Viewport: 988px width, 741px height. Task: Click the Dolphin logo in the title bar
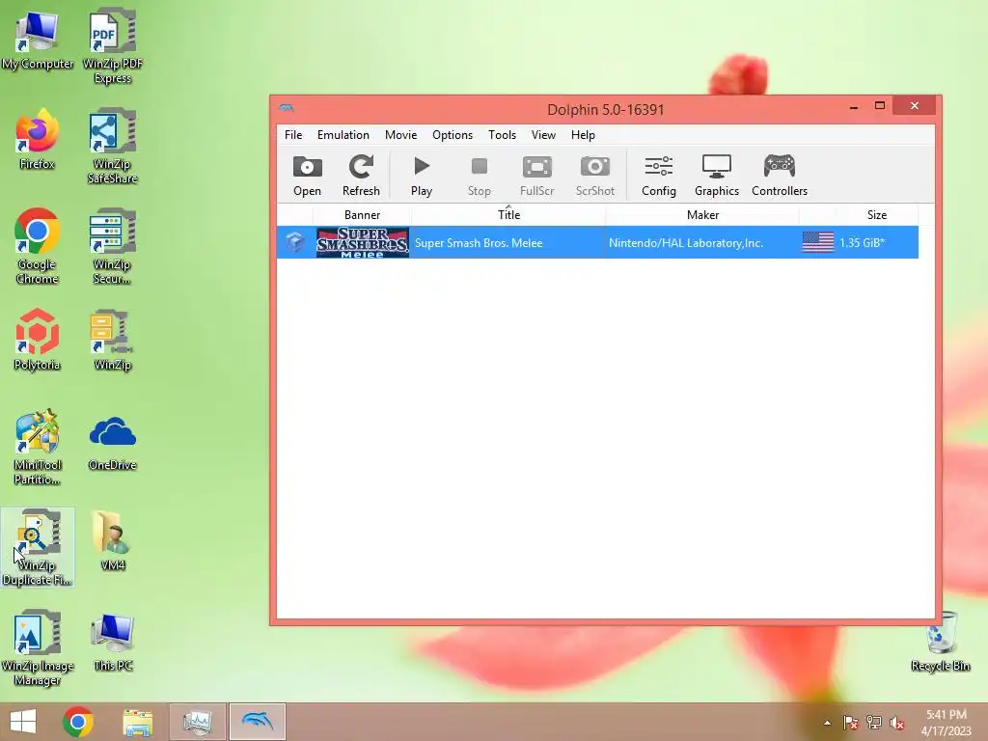287,108
